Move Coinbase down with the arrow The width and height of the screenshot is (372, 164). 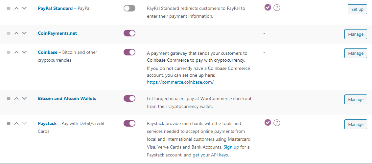(24, 52)
